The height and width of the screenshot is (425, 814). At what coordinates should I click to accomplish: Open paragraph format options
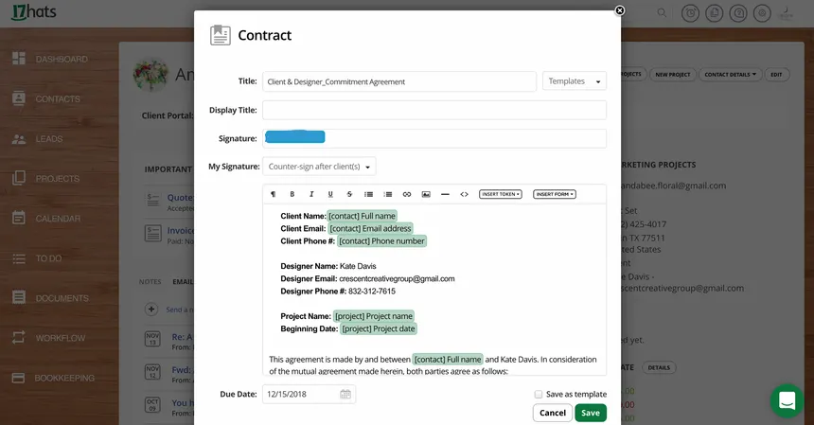click(x=273, y=194)
